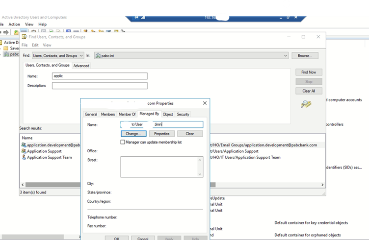Click the Browse... button
The width and height of the screenshot is (369, 240).
click(305, 56)
